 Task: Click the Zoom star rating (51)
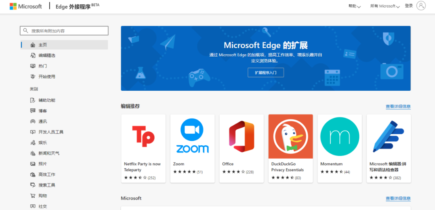188,172
